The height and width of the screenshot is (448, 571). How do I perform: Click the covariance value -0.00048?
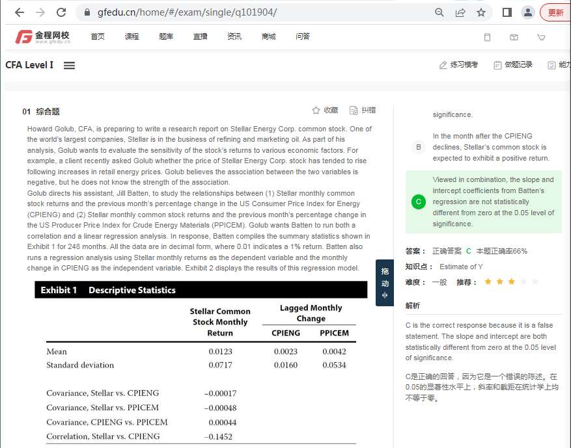(x=220, y=408)
